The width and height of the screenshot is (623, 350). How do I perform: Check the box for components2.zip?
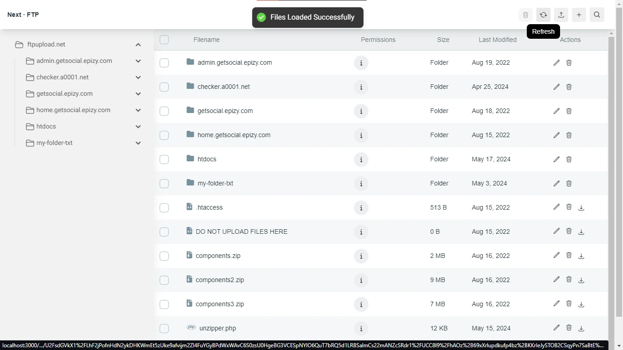pyautogui.click(x=164, y=280)
